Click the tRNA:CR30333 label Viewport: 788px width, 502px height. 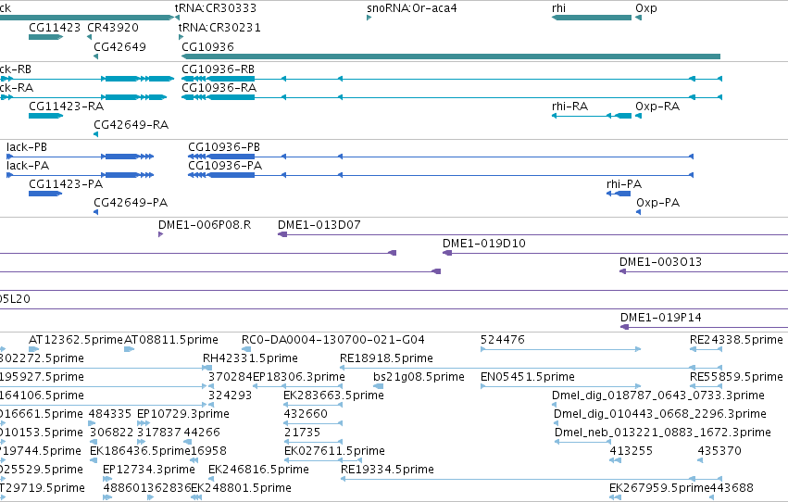pos(215,8)
